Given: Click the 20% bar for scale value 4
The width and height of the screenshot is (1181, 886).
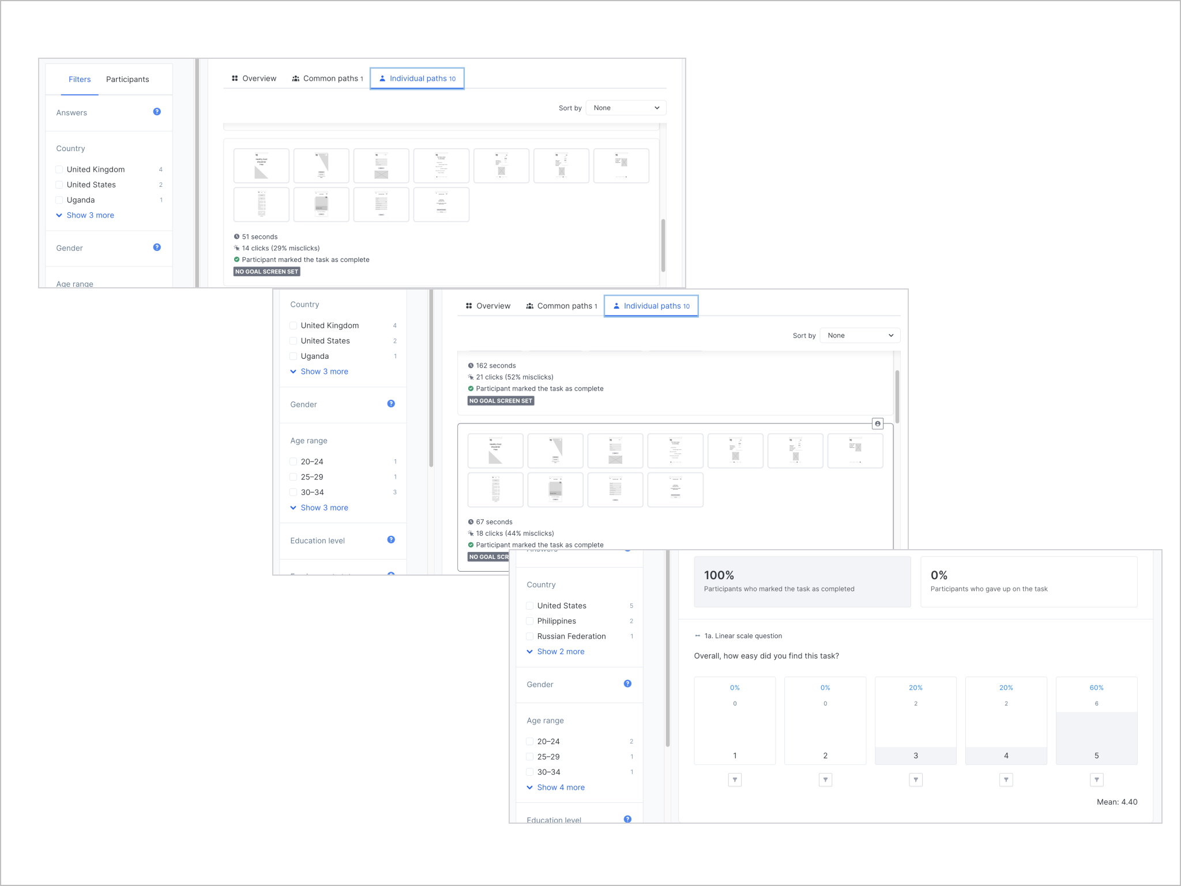Looking at the screenshot, I should click(1006, 721).
